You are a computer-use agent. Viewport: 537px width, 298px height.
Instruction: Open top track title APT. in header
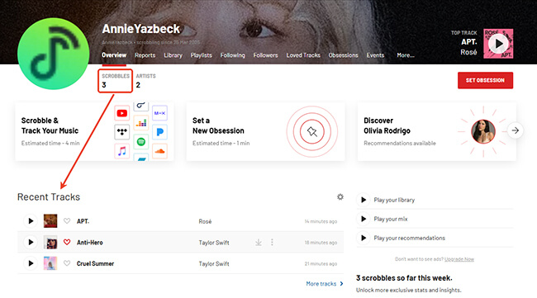(469, 42)
